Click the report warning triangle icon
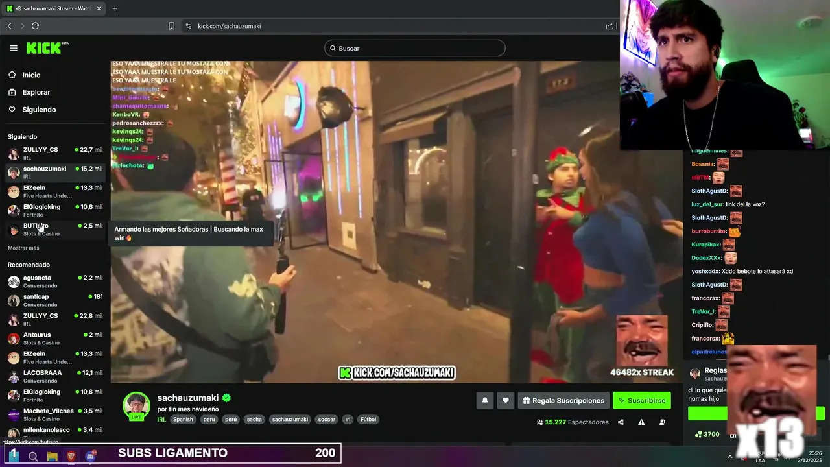 (641, 422)
